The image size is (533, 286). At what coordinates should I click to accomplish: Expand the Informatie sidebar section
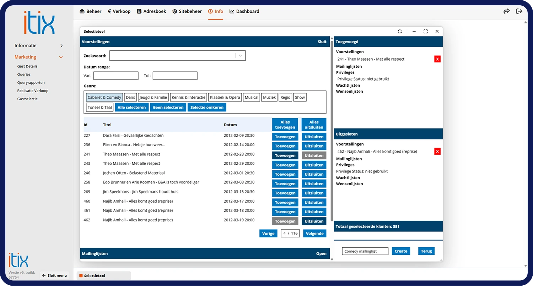click(39, 46)
